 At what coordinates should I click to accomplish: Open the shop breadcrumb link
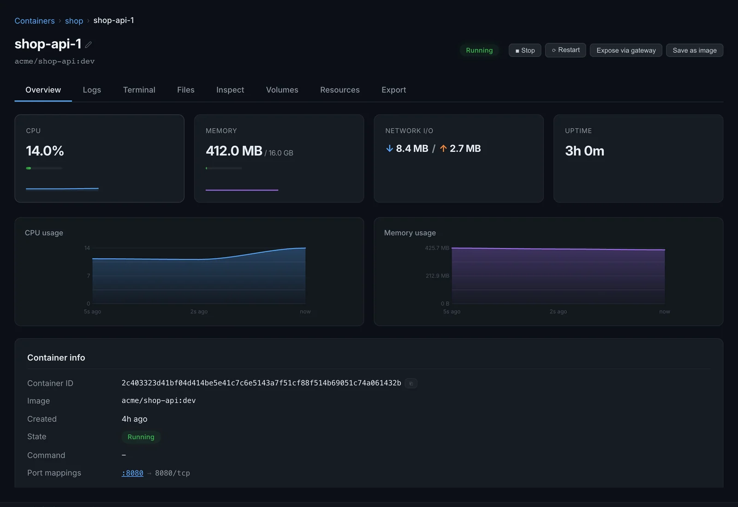[x=74, y=21]
